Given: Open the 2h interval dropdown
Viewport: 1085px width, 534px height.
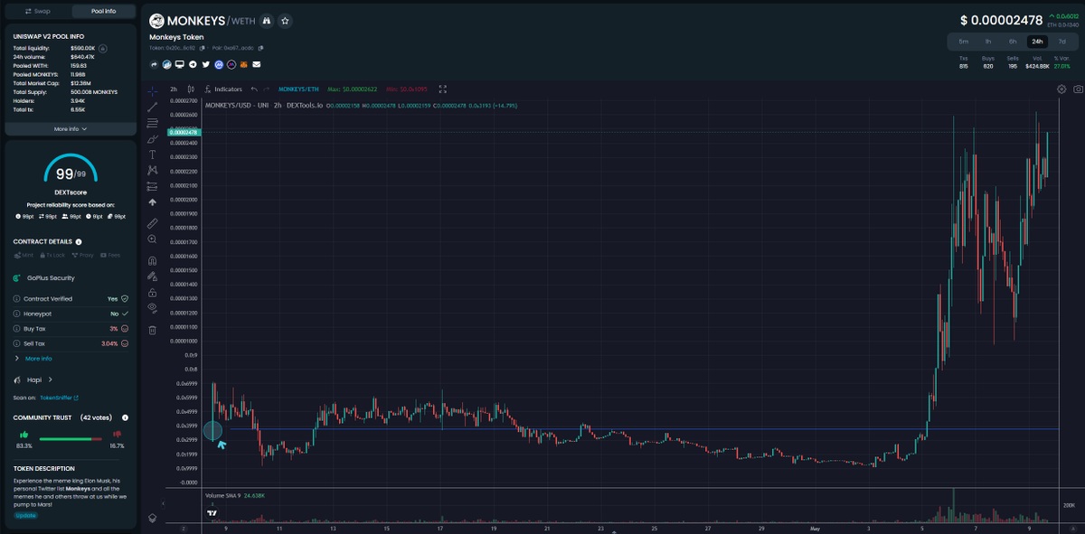Looking at the screenshot, I should 174,89.
